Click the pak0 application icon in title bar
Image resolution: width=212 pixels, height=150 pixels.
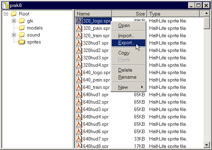tap(6, 6)
